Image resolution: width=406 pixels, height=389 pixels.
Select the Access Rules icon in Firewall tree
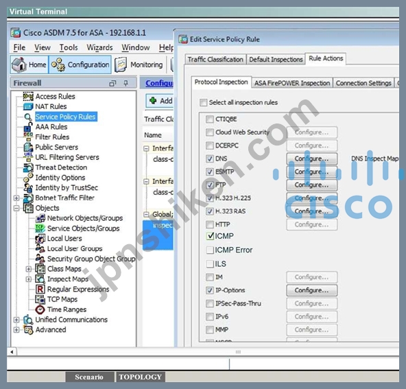[28, 96]
